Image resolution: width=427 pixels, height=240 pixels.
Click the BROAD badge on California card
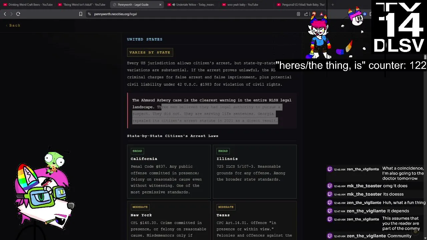[137, 151]
